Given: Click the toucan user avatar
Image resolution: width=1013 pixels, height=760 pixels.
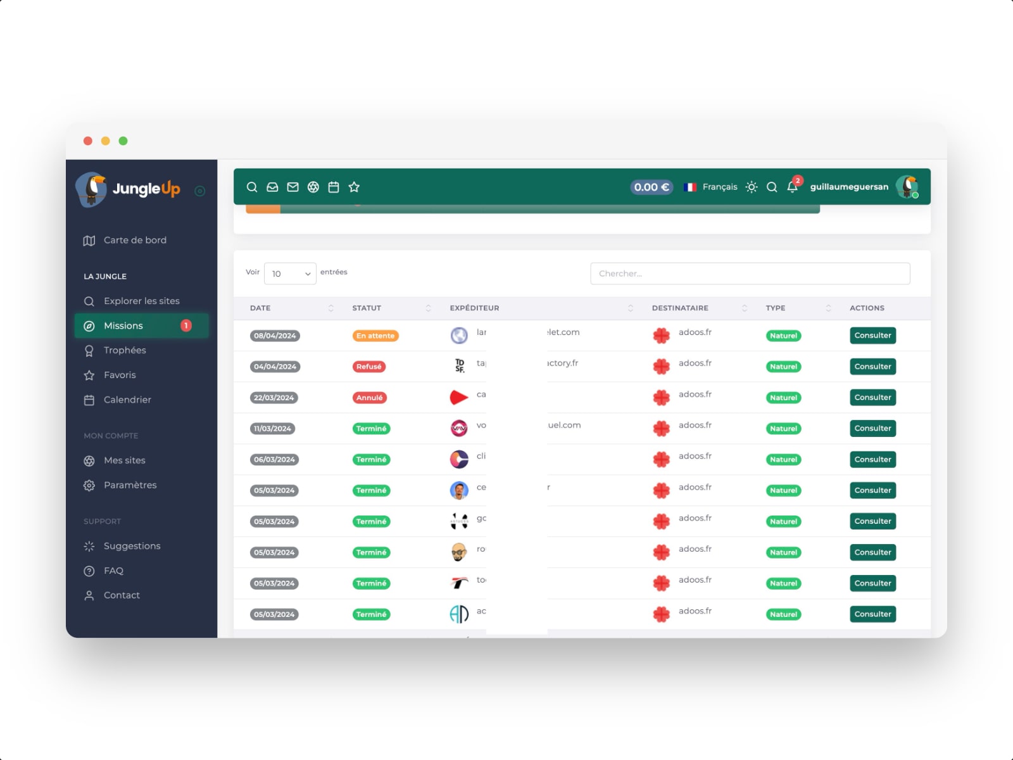Looking at the screenshot, I should [x=907, y=187].
